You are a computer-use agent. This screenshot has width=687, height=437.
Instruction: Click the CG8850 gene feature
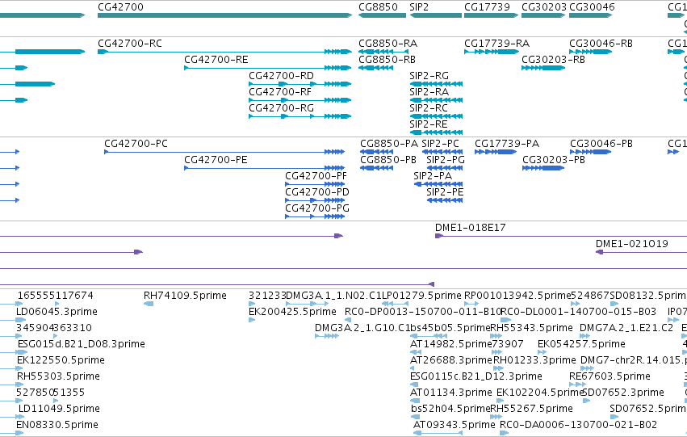[382, 15]
